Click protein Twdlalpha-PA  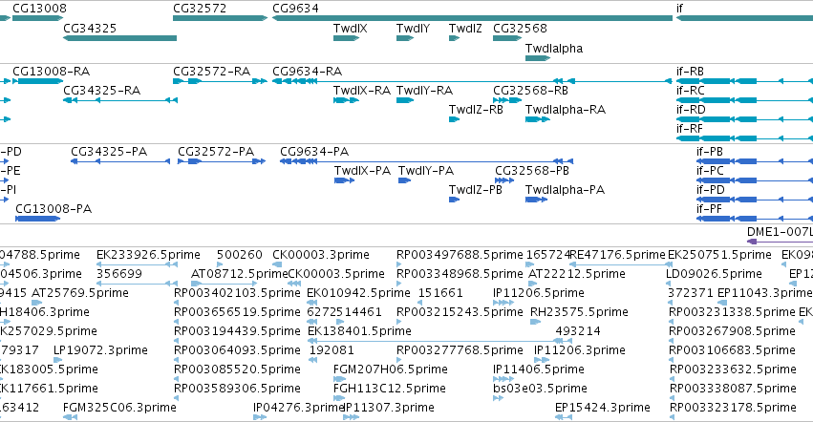pos(565,190)
